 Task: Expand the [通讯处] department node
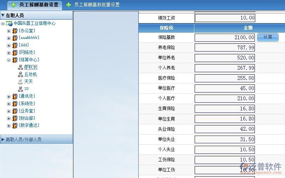[x=8, y=97]
